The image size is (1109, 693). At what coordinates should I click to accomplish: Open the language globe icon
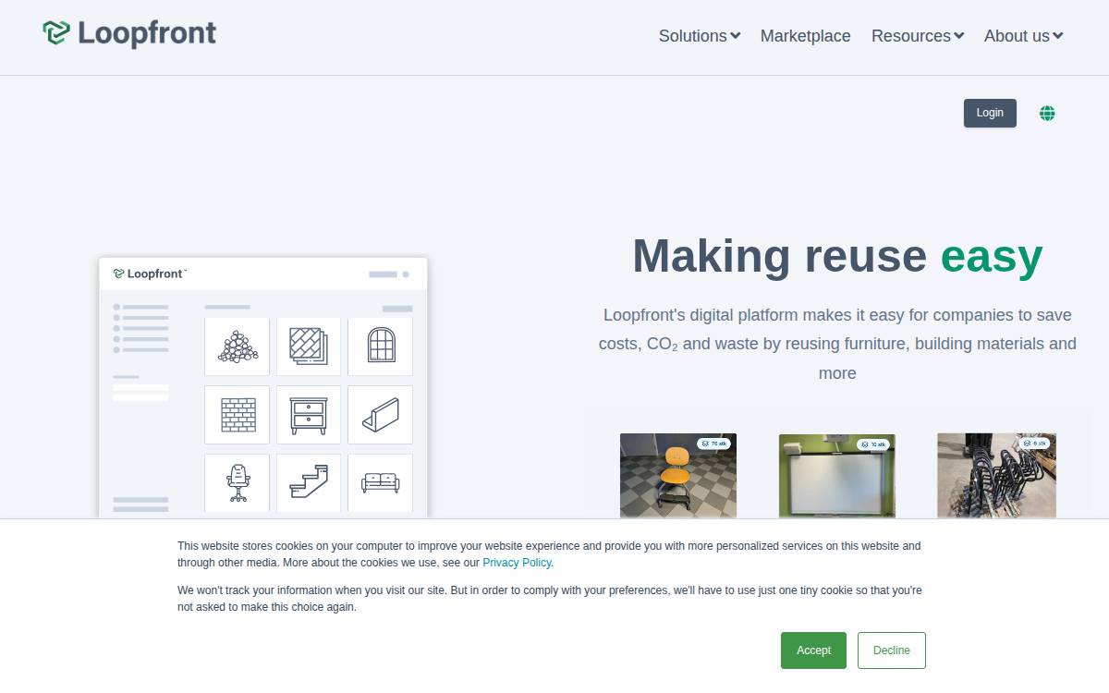(x=1047, y=114)
